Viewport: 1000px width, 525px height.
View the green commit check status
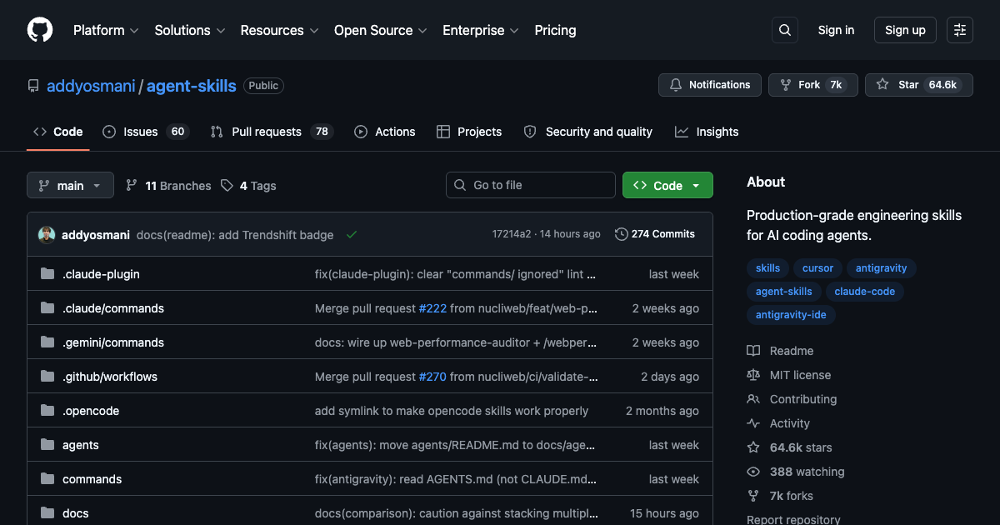click(x=352, y=235)
